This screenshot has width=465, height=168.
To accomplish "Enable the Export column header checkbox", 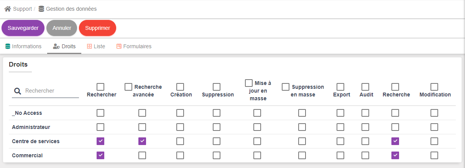I will pos(340,87).
